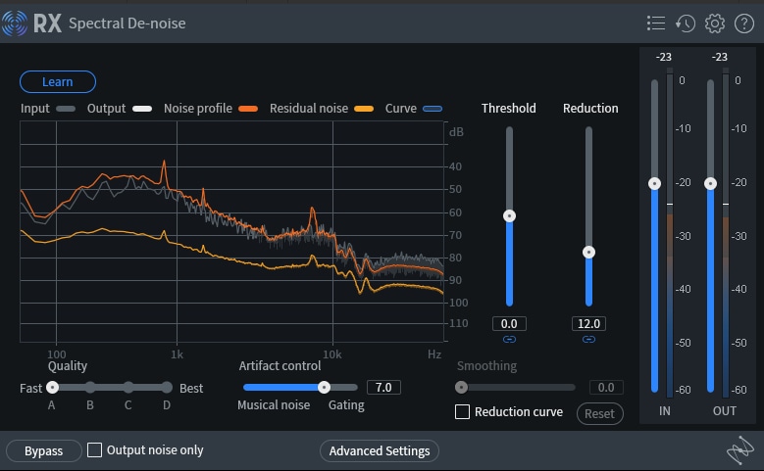764x471 pixels.
Task: Click the Reset button
Action: (x=600, y=413)
